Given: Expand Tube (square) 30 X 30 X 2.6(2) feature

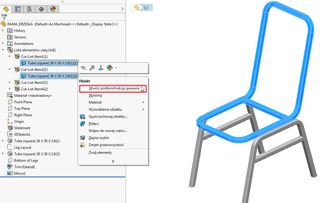Looking at the screenshot, I should click(3, 154).
